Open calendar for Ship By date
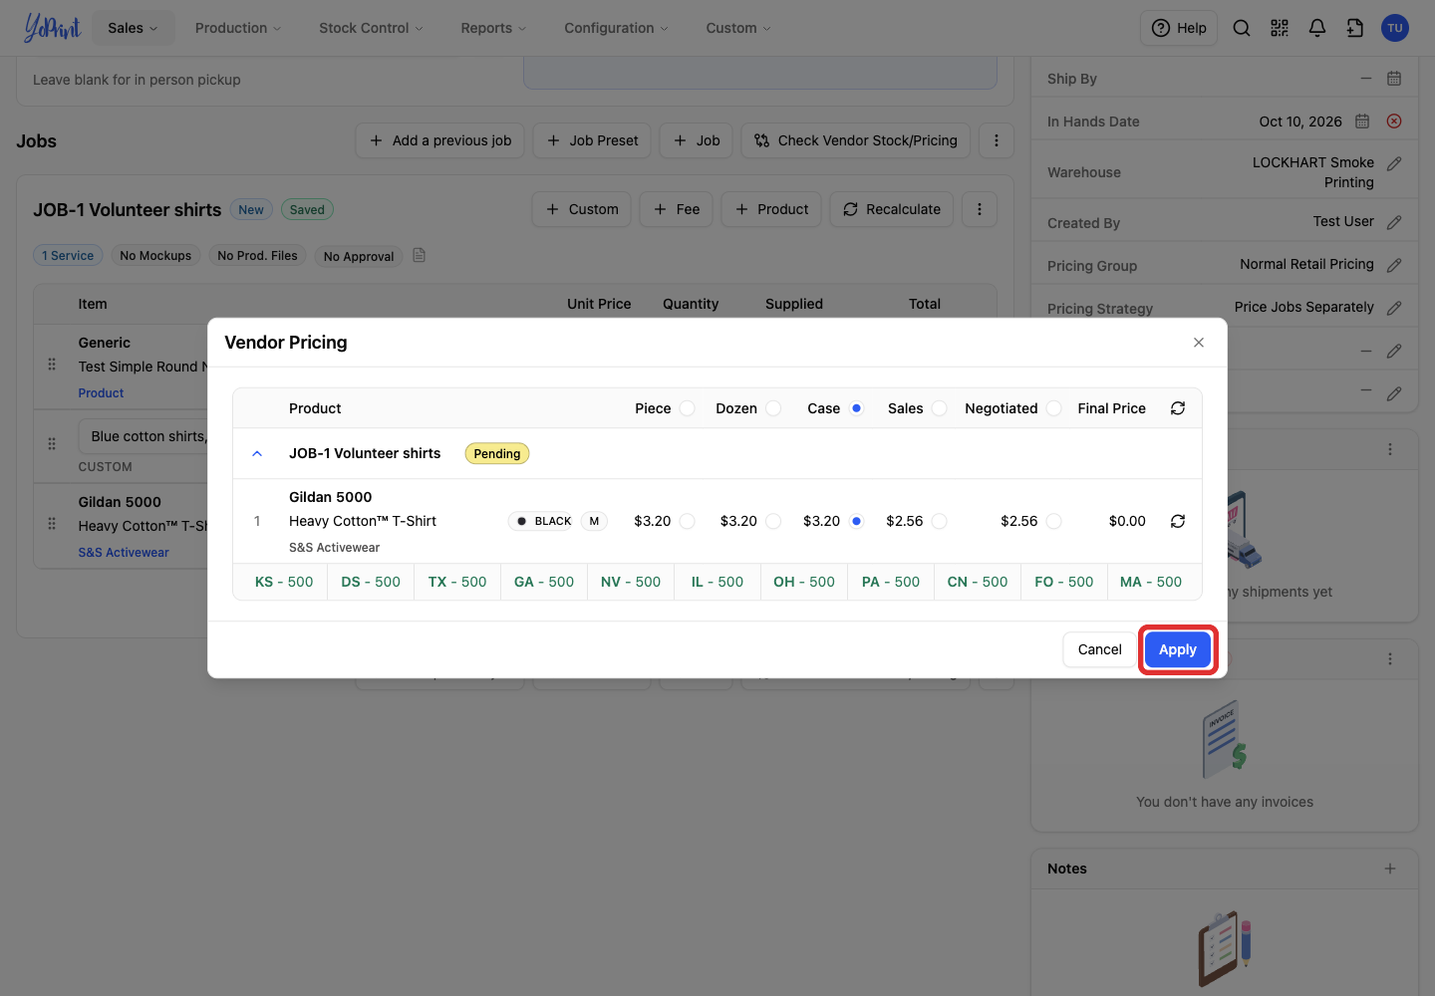This screenshot has height=996, width=1435. pyautogui.click(x=1394, y=79)
